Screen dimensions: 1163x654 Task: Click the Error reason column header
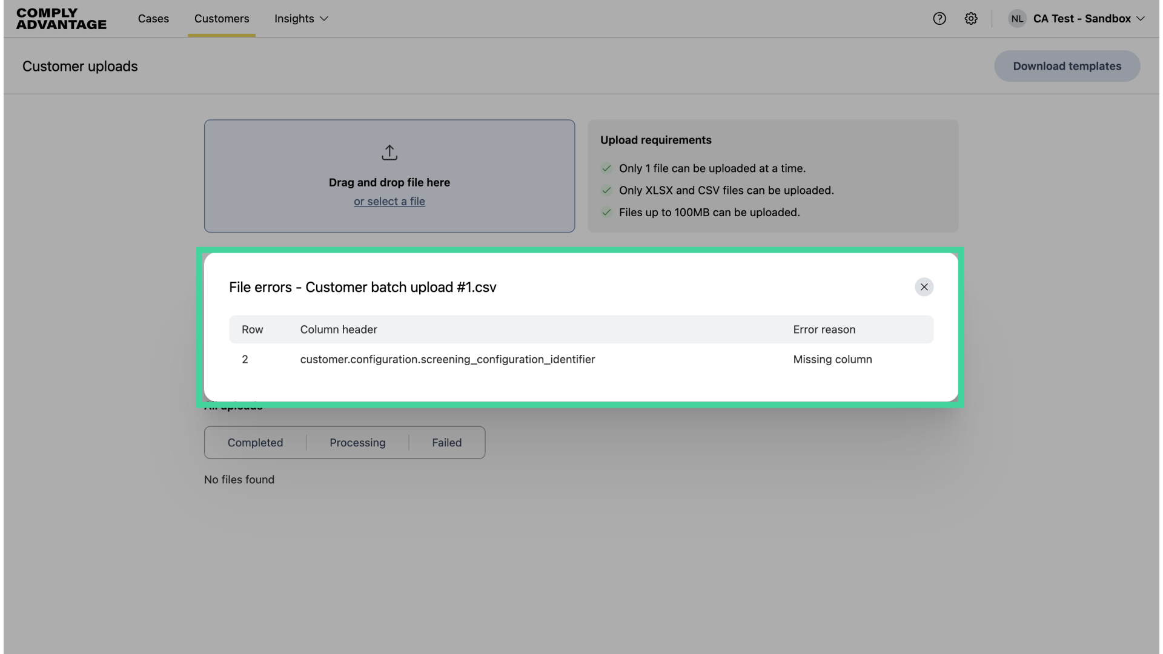pyautogui.click(x=824, y=329)
